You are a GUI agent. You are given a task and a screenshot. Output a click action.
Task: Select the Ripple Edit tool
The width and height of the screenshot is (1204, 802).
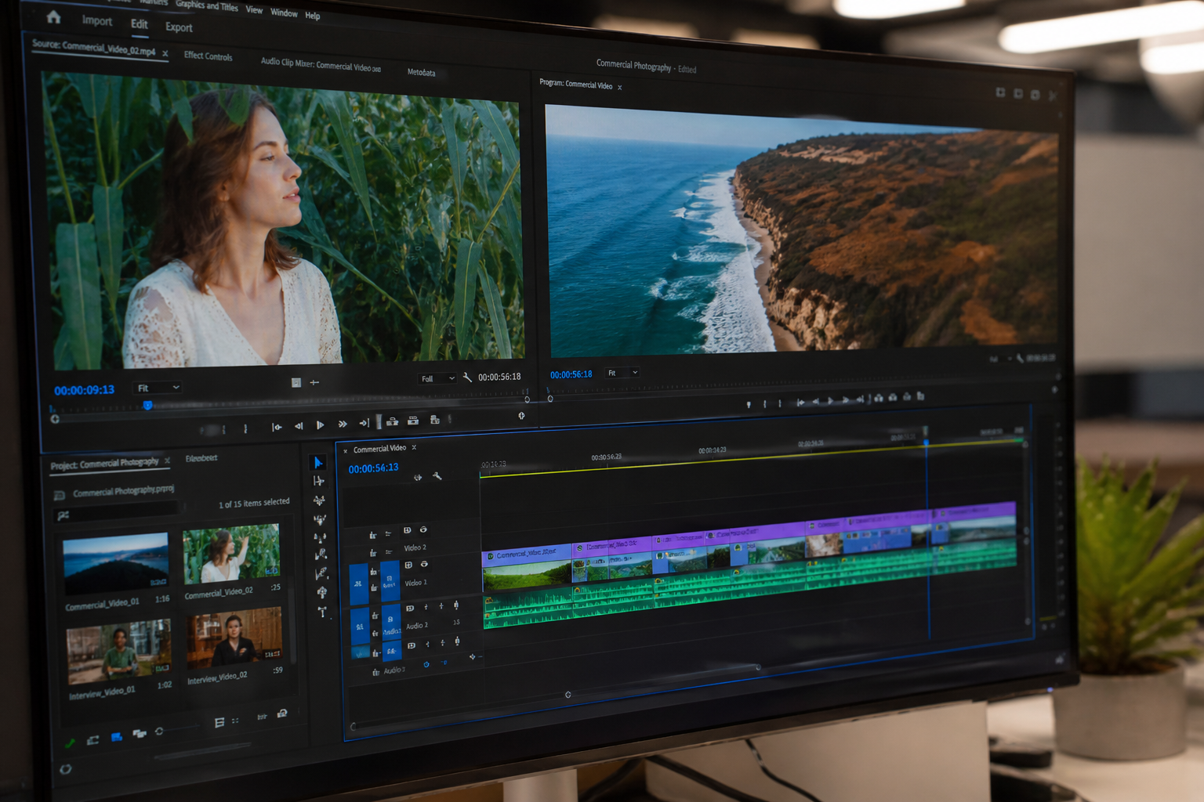[x=319, y=500]
